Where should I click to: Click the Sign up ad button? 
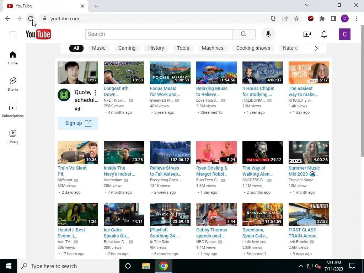pyautogui.click(x=78, y=123)
